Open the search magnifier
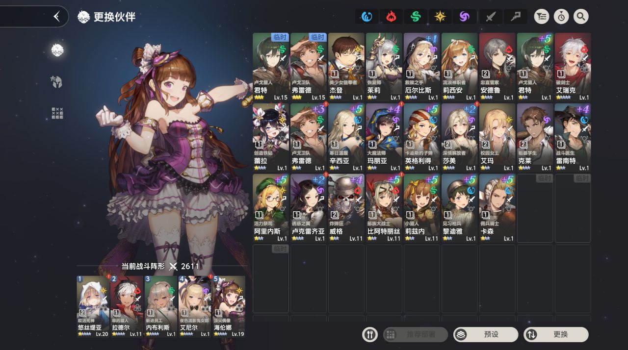Screen dimensions: 628x350 (581, 17)
